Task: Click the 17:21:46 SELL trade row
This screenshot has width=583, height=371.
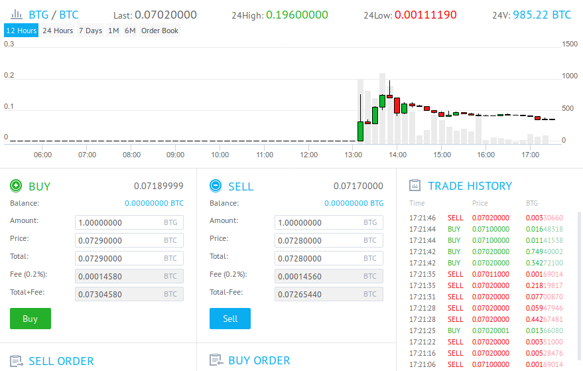Action: click(486, 218)
